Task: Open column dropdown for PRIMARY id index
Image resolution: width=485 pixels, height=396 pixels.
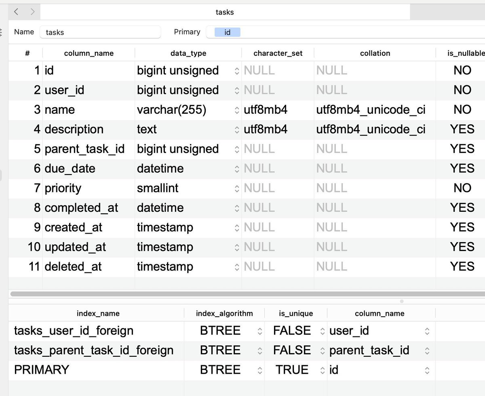Action: (427, 370)
